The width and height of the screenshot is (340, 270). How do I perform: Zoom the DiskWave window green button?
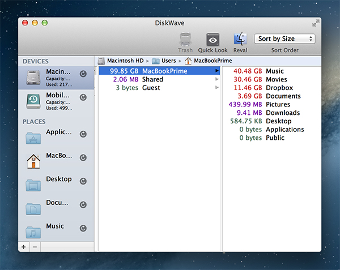(x=45, y=23)
